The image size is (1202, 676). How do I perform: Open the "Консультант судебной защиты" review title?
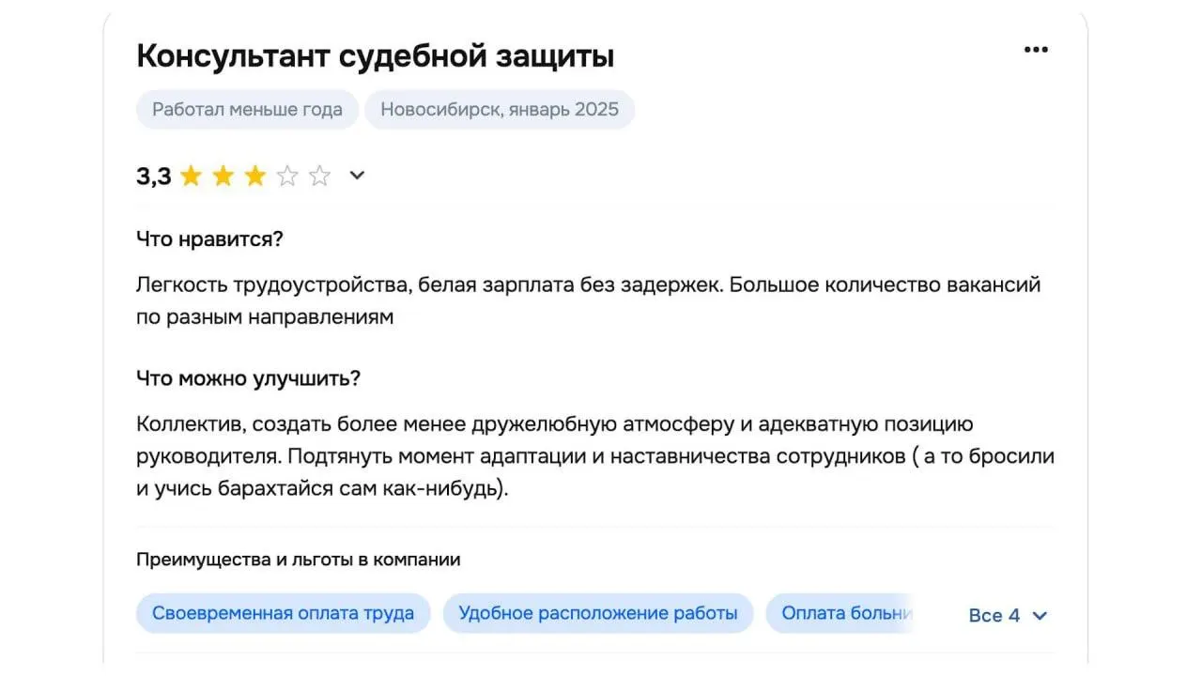tap(376, 56)
